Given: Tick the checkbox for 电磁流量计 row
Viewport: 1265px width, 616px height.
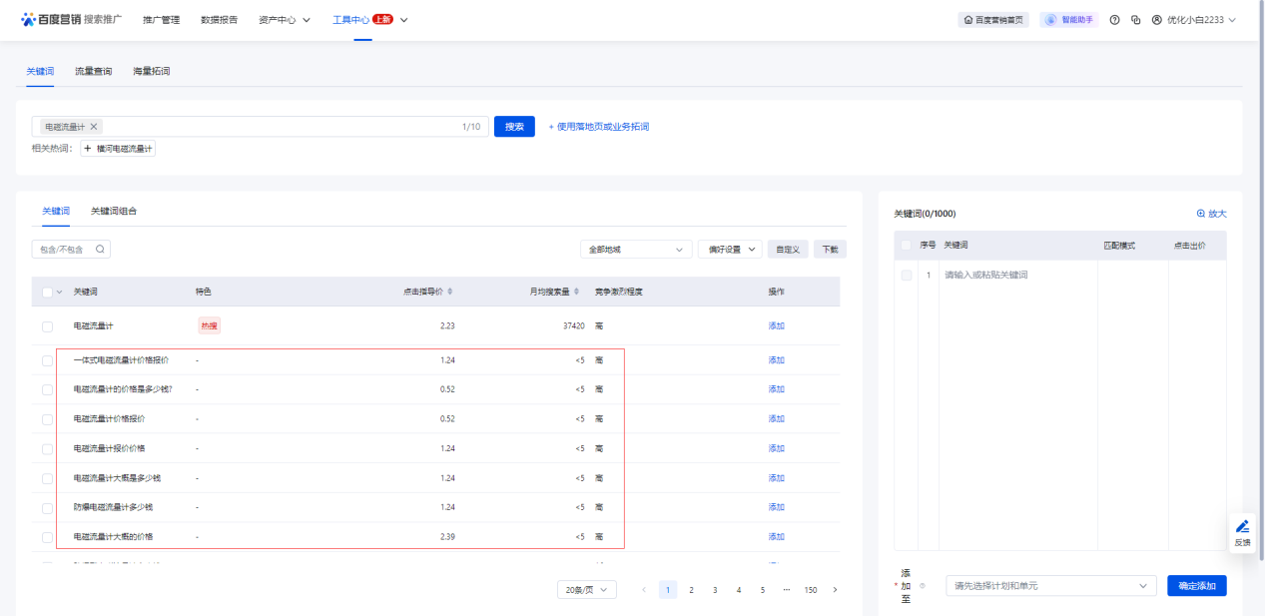Looking at the screenshot, I should pos(47,326).
